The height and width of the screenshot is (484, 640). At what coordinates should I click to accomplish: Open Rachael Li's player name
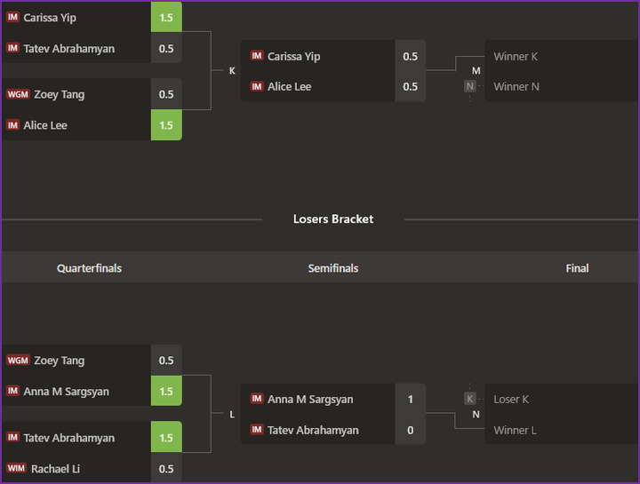pos(55,468)
